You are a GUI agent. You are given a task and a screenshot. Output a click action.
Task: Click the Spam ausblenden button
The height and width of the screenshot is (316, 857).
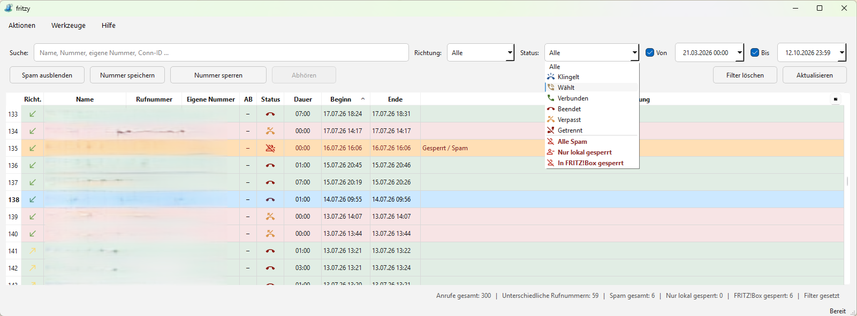click(x=47, y=75)
